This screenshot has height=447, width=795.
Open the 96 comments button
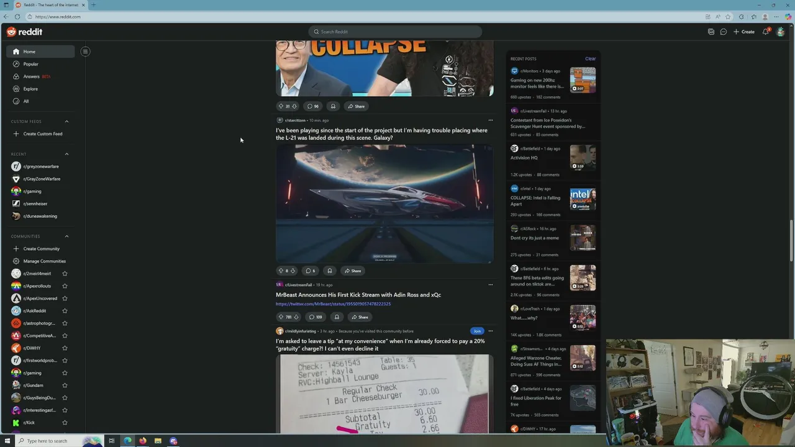[313, 106]
